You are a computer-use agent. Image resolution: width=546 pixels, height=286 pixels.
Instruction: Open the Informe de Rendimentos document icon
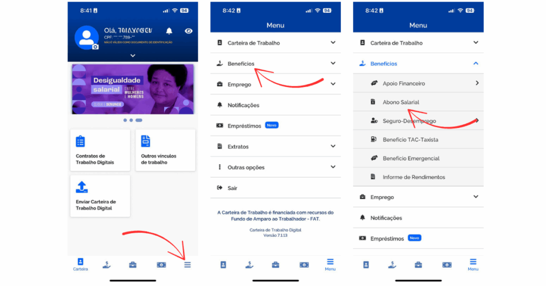[373, 177]
